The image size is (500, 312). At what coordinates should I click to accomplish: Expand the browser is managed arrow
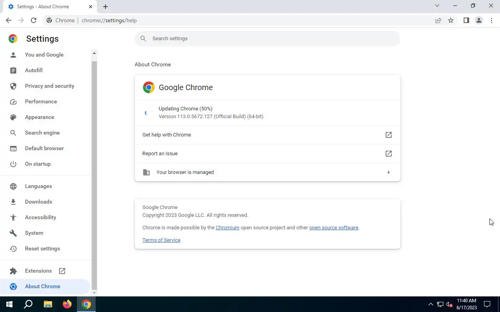tap(389, 172)
